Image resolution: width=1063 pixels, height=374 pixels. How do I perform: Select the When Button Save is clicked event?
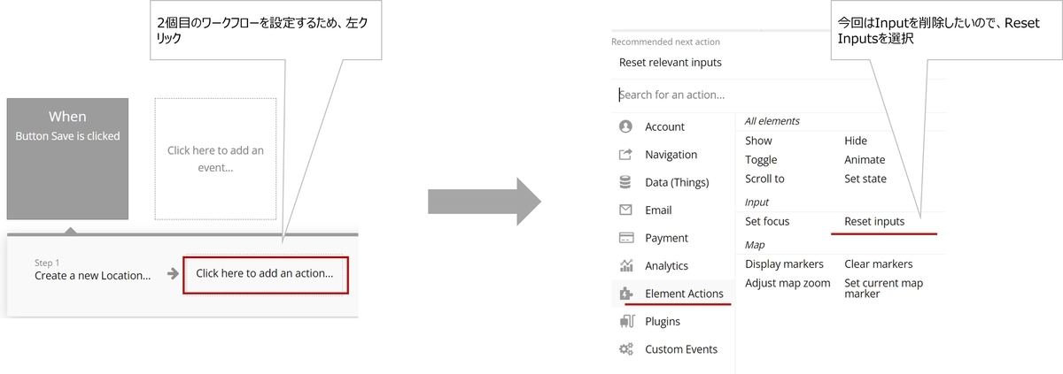pos(67,159)
